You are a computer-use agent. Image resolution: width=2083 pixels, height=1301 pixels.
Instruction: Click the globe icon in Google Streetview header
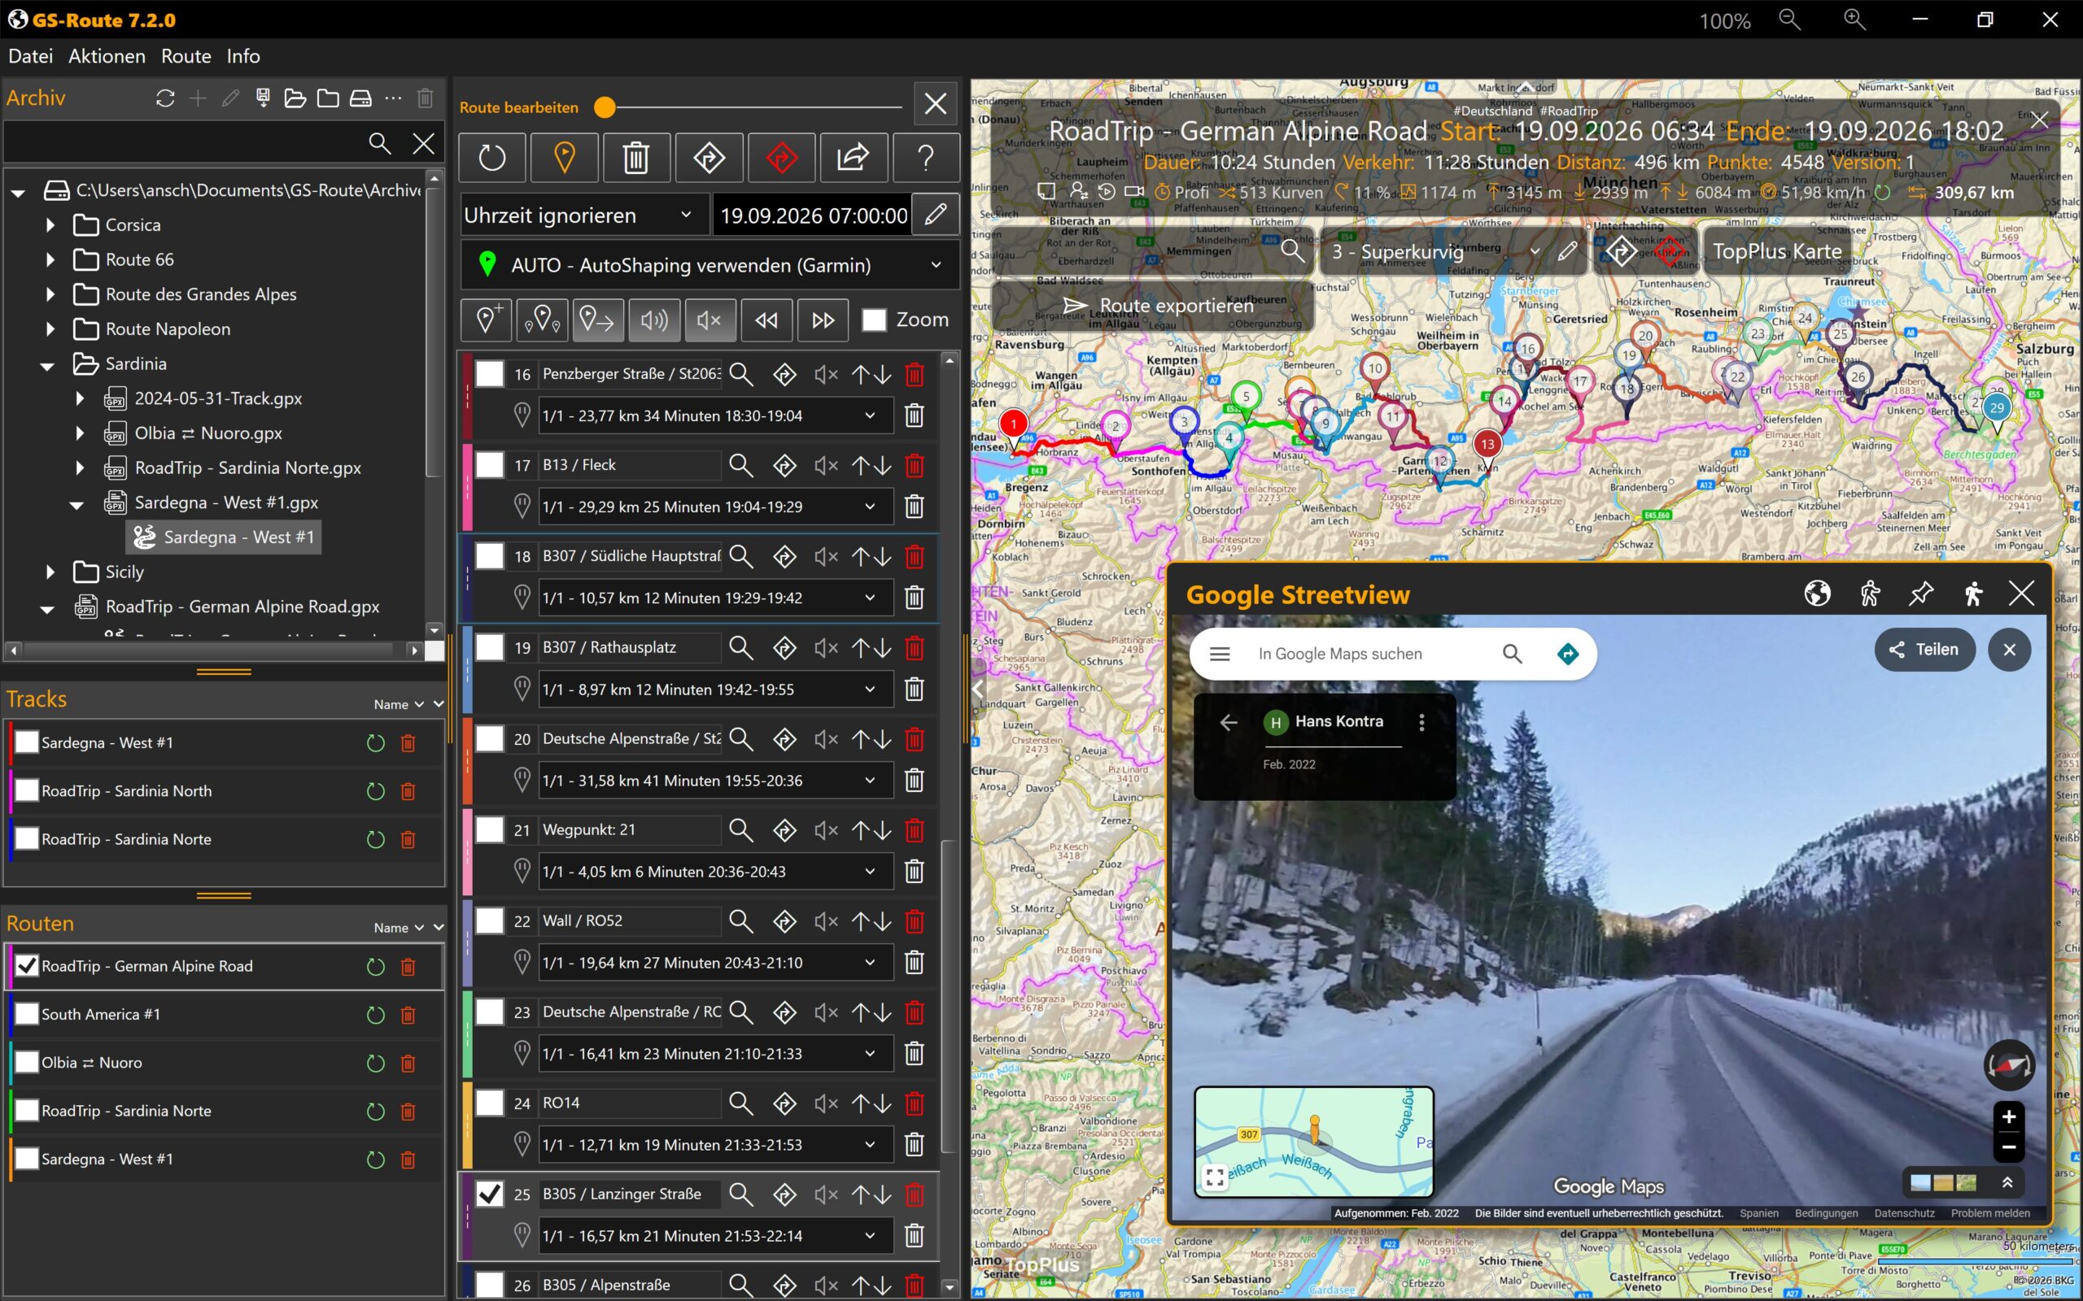(1817, 594)
